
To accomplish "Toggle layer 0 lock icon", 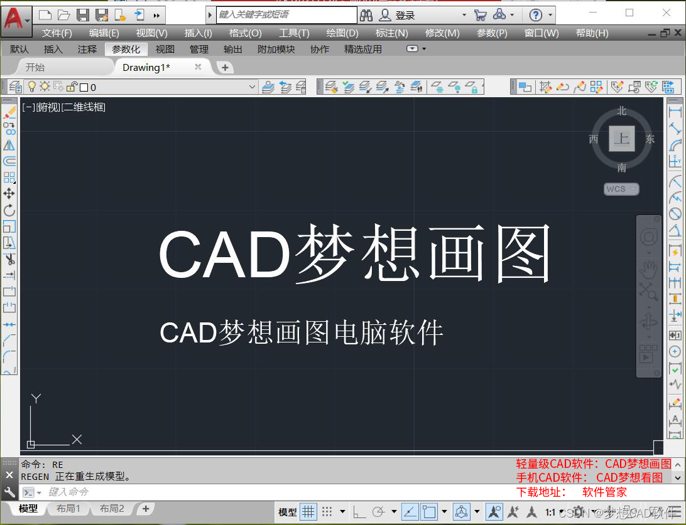I will pos(72,87).
